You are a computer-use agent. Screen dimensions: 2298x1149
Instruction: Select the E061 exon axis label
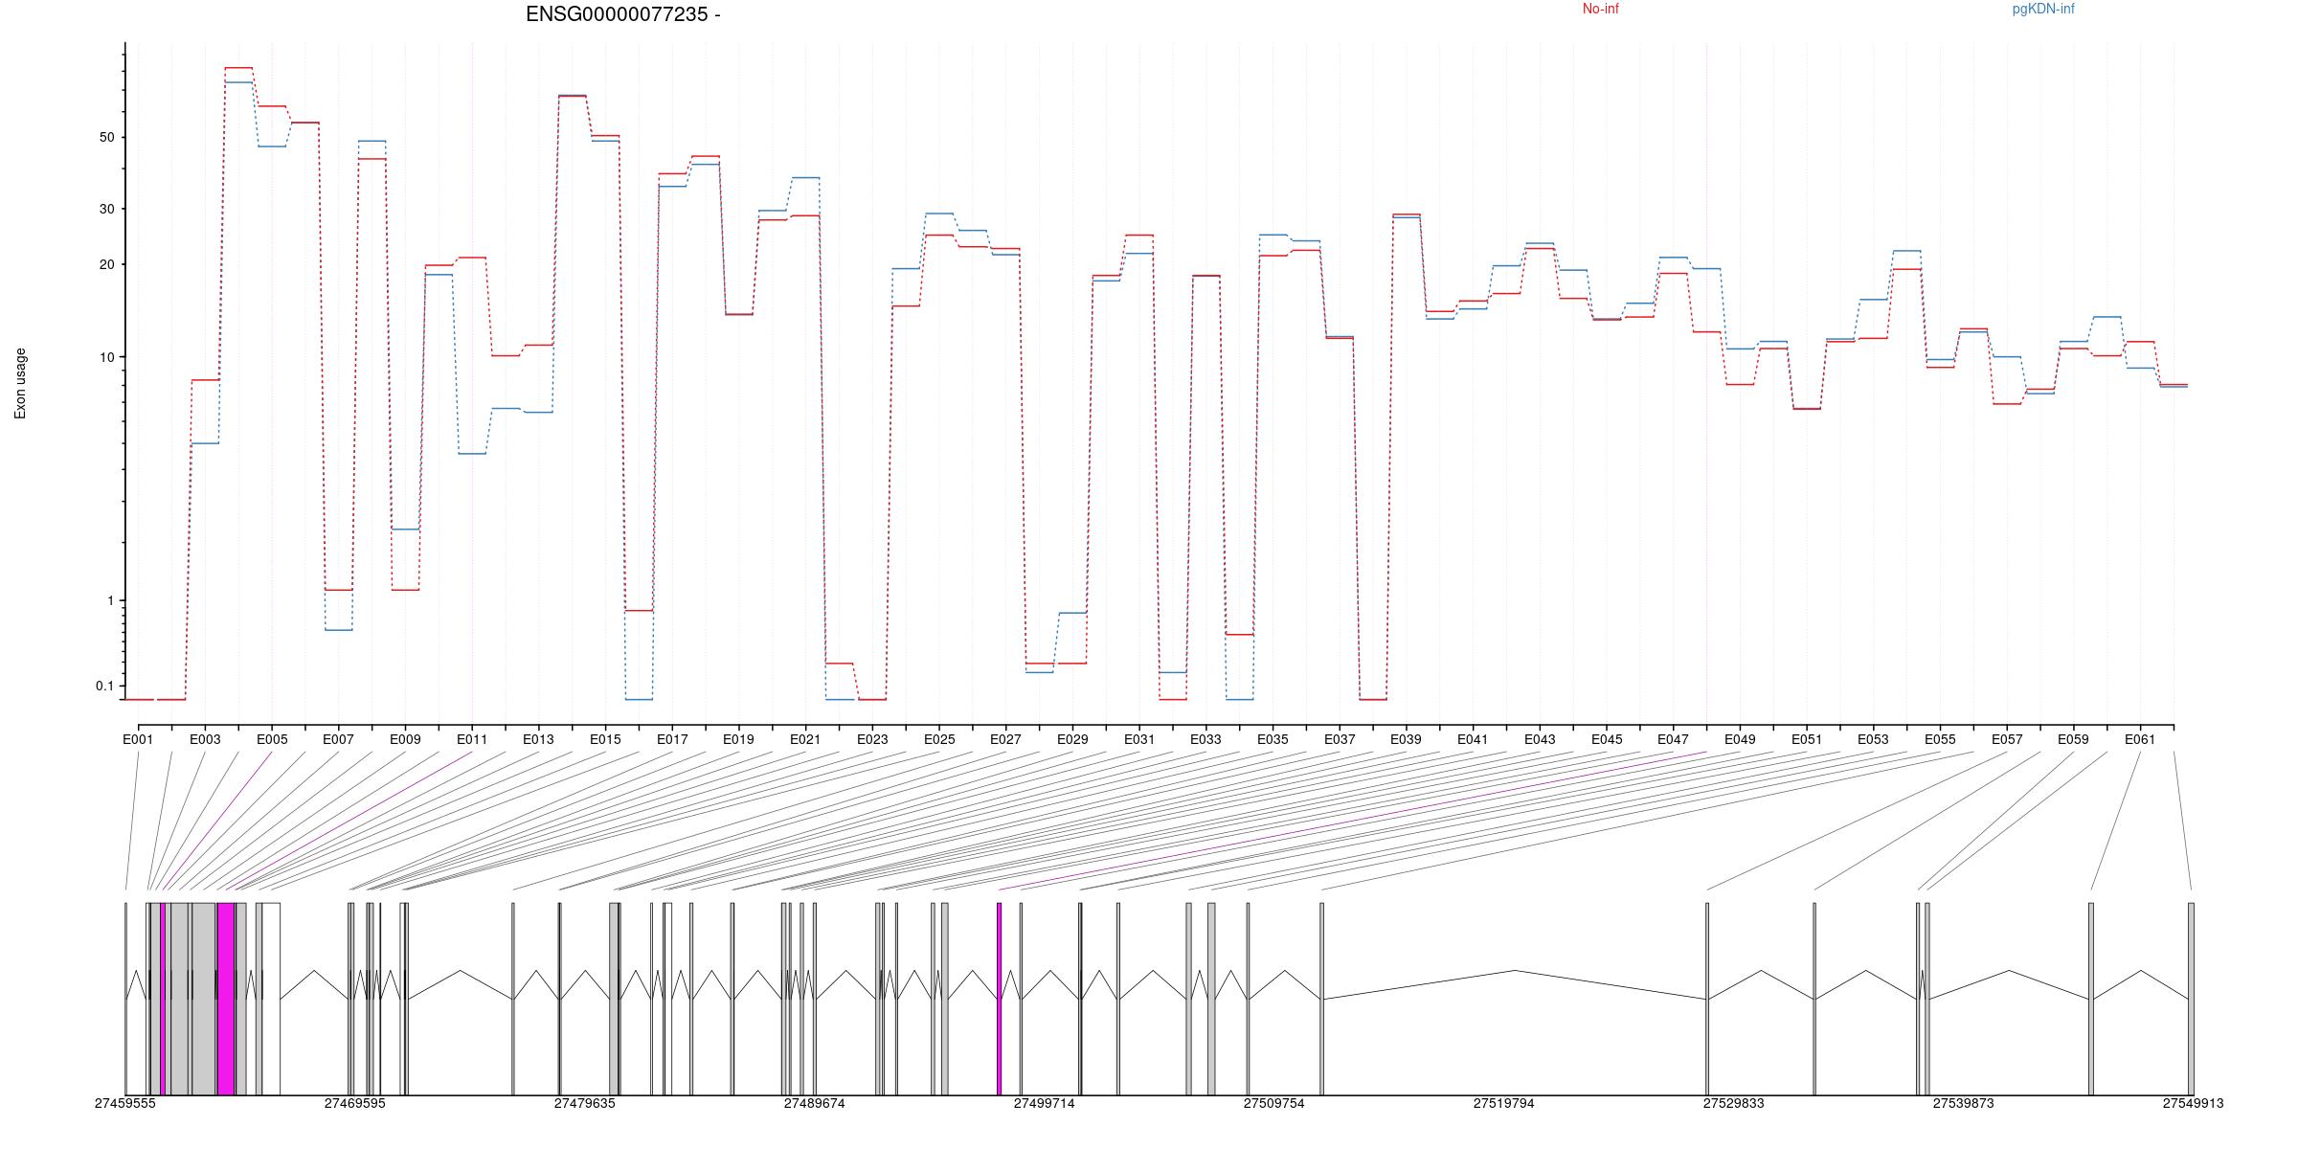click(2140, 739)
